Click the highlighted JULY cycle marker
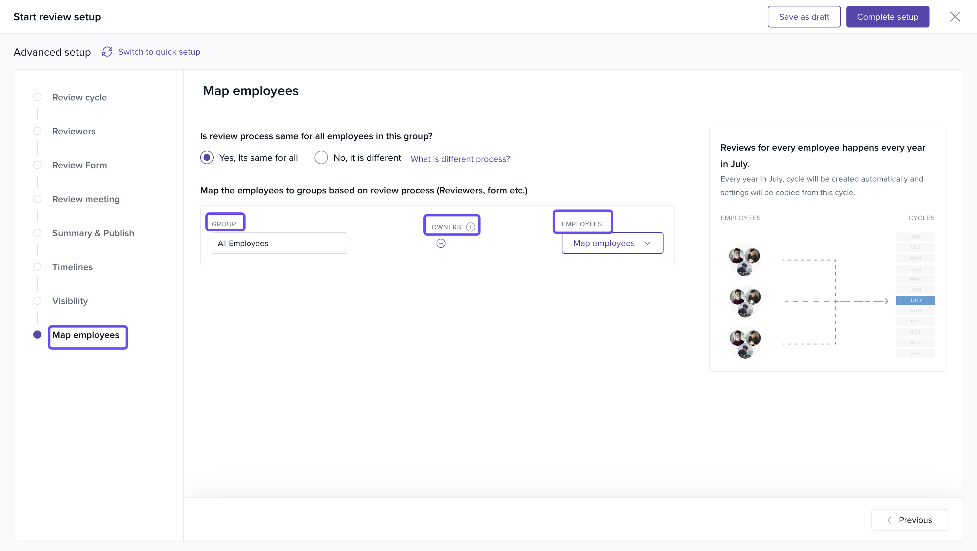The image size is (977, 551). 915,300
